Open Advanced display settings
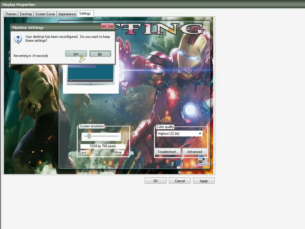This screenshot has width=305, height=229. coord(194,151)
